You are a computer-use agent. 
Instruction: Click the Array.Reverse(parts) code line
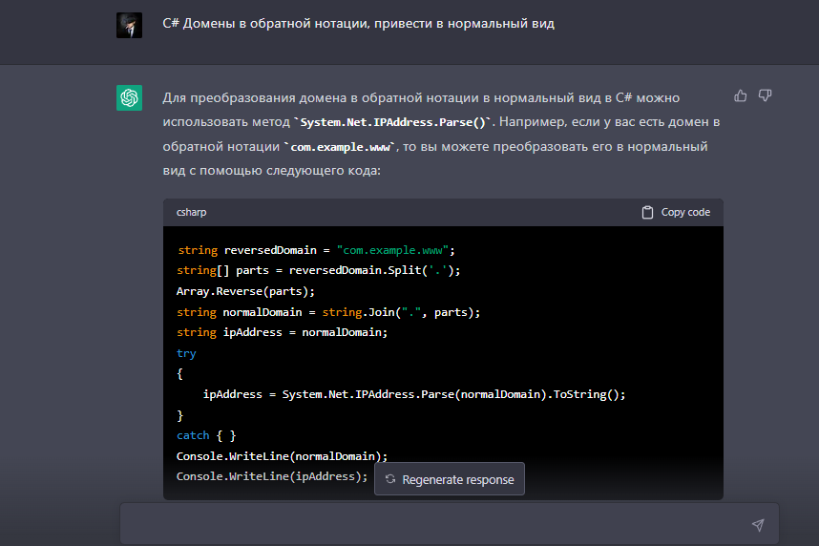245,291
